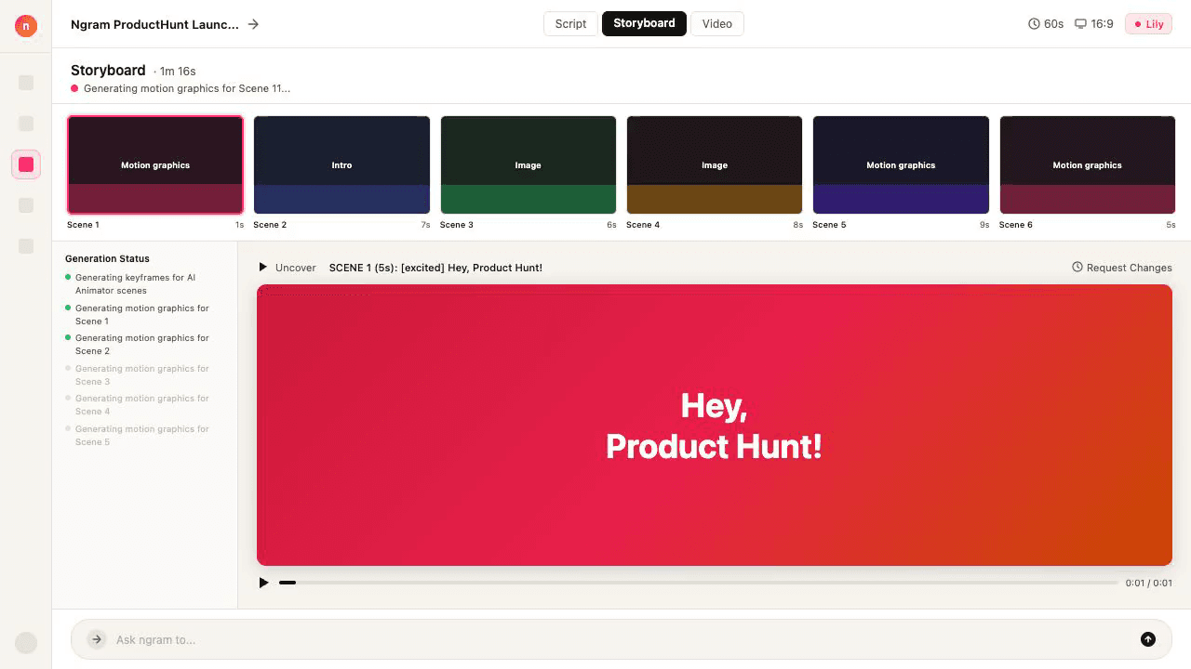Click the 7s duration of Scene 2

pyautogui.click(x=425, y=225)
